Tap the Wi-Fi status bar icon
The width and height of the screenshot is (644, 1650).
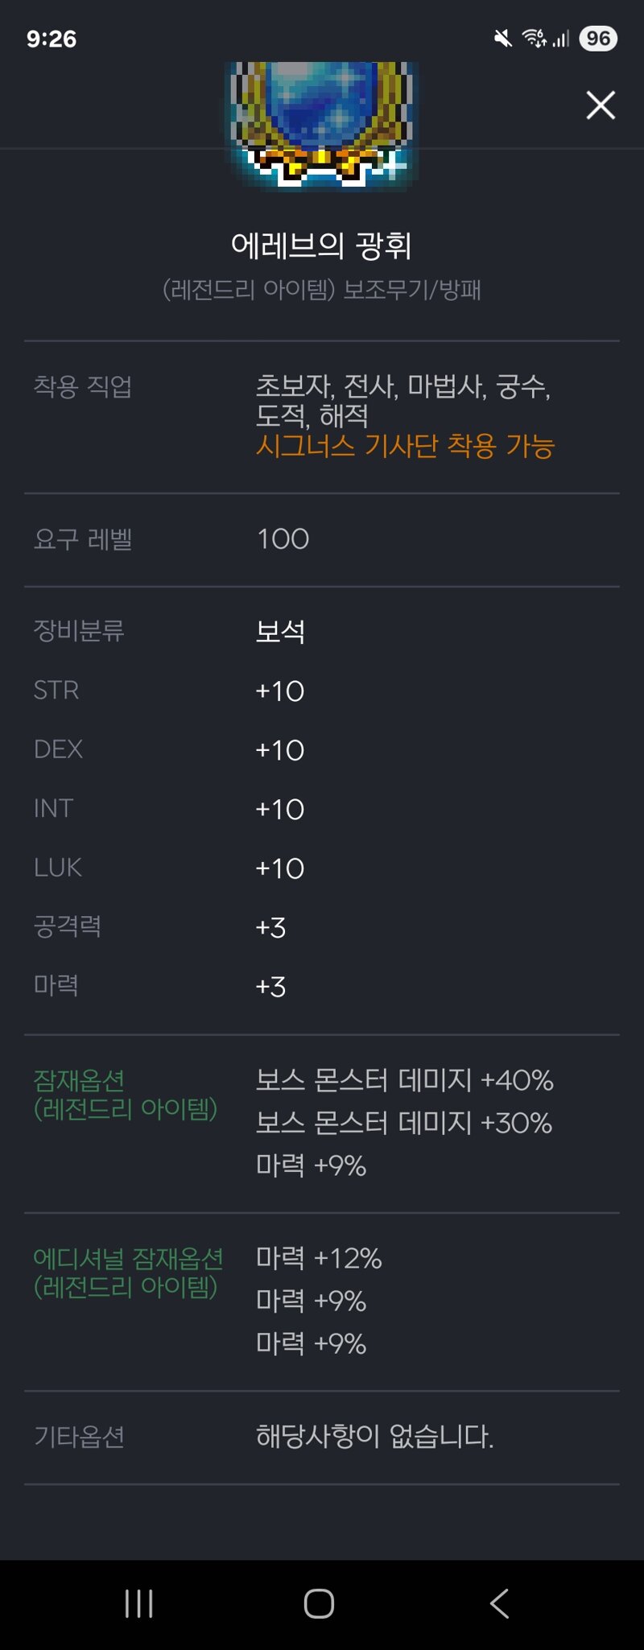tap(534, 38)
